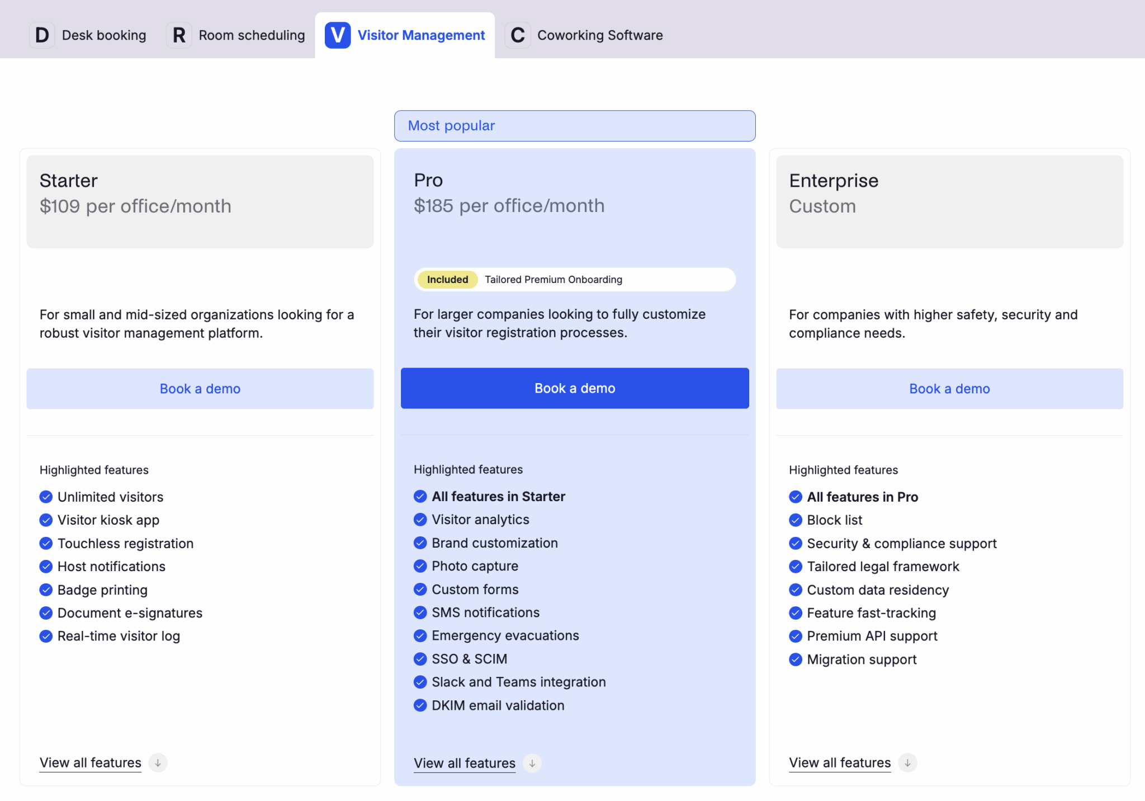Viewport: 1145px width, 801px height.
Task: Click the Coworking Software "C" icon
Action: pyautogui.click(x=518, y=35)
